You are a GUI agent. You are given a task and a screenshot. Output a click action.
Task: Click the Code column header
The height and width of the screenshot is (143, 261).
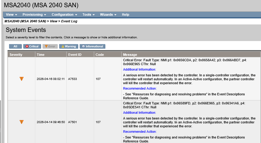108,55
